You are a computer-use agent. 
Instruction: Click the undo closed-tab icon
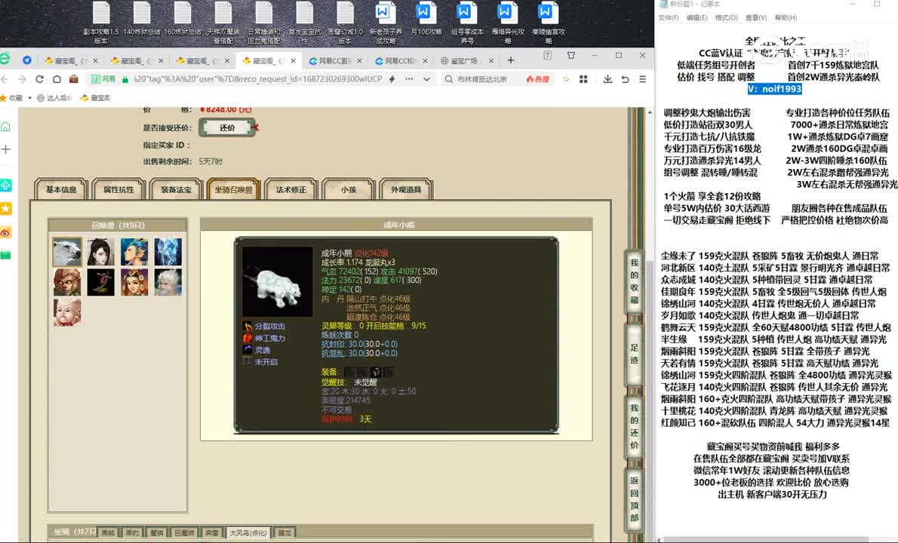(x=626, y=79)
